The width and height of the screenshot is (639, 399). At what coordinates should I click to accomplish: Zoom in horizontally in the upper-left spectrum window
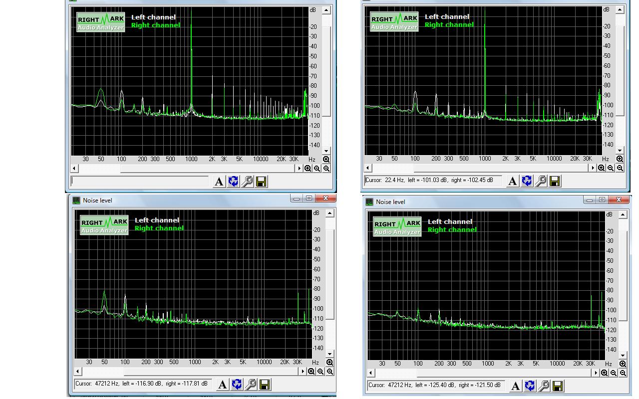(308, 169)
